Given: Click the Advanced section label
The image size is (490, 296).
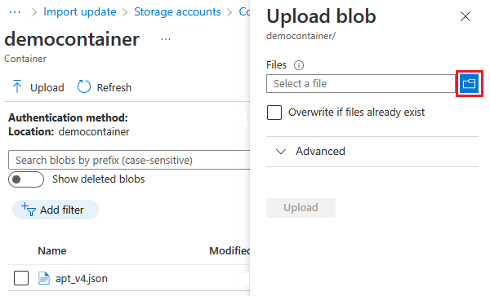Looking at the screenshot, I should tap(320, 152).
